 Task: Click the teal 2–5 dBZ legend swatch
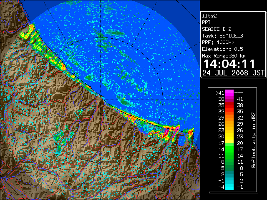229,174
